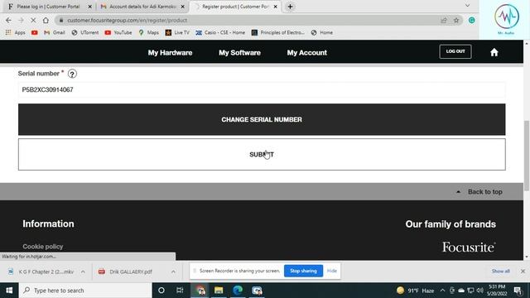Open Casio - CSE - Home bookmark
Image resolution: width=530 pixels, height=298 pixels.
220,32
